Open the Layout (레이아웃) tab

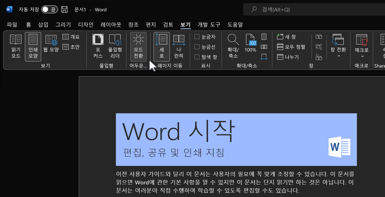click(111, 25)
